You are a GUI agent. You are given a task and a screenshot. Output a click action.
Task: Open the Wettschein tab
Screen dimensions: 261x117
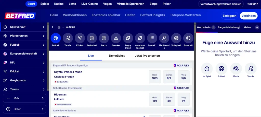pyautogui.click(x=206, y=27)
